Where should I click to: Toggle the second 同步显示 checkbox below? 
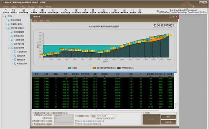[76, 124]
